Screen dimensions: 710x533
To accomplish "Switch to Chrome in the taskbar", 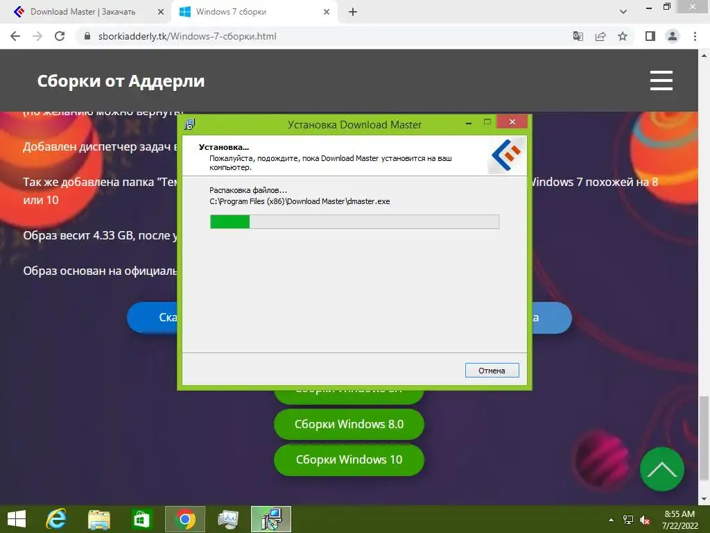I will pyautogui.click(x=184, y=519).
